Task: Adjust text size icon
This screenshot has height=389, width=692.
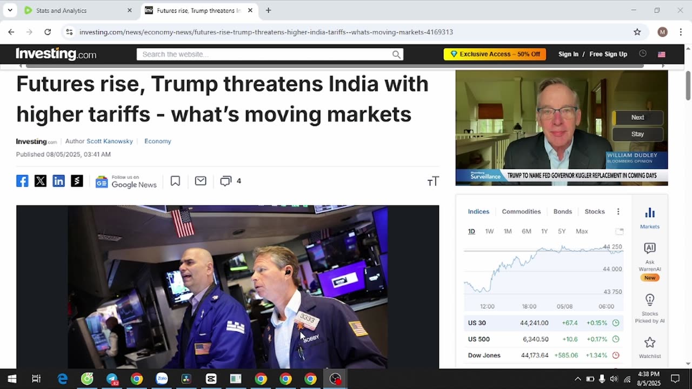Action: pos(433,182)
